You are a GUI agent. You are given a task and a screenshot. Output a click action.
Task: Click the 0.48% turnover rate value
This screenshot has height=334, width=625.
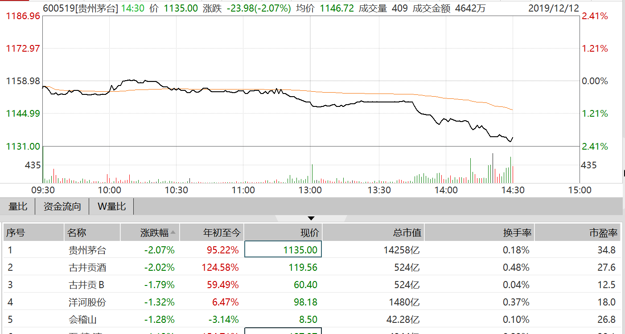point(516,268)
